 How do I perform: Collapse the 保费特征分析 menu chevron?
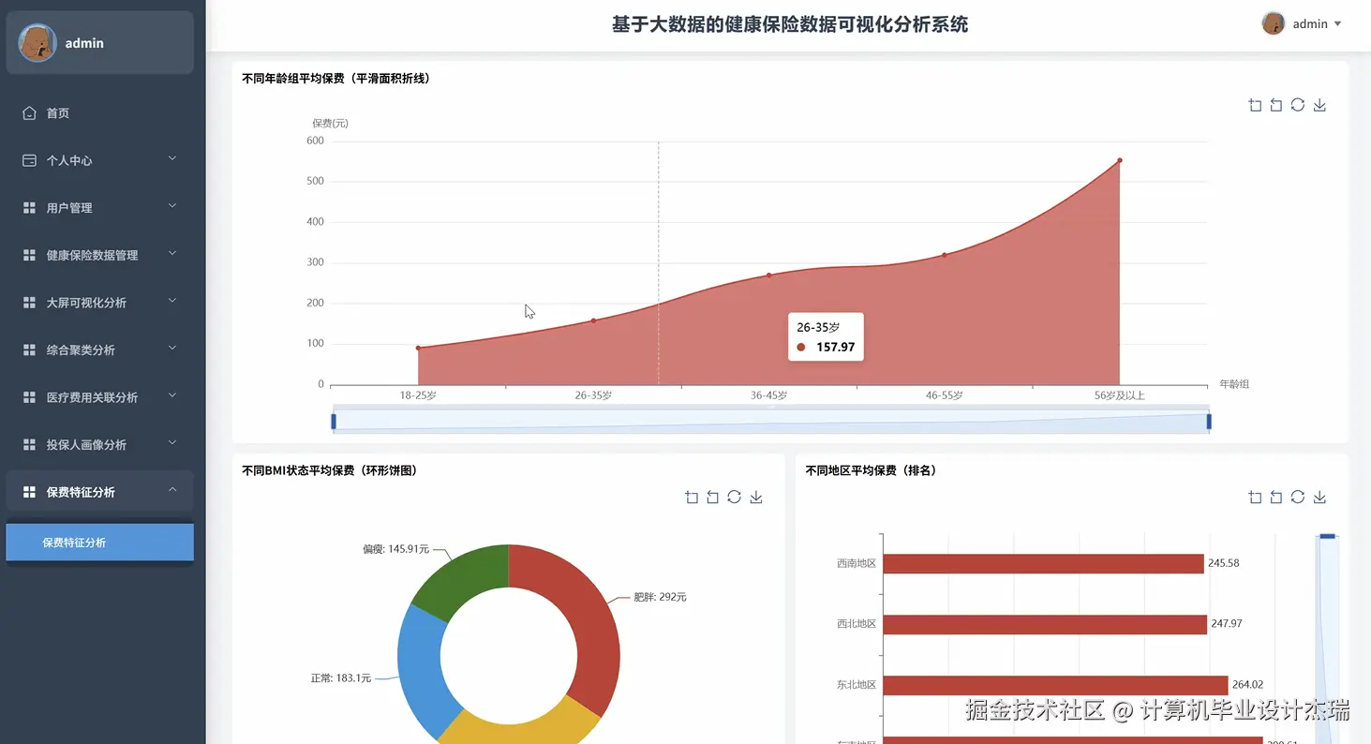[x=172, y=490]
